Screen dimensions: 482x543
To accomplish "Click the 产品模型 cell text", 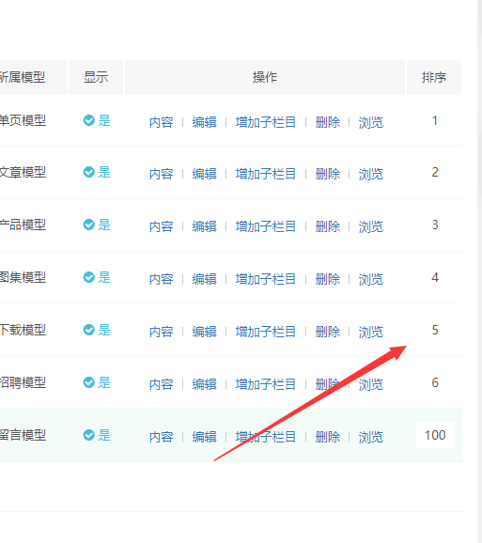I will (x=23, y=225).
